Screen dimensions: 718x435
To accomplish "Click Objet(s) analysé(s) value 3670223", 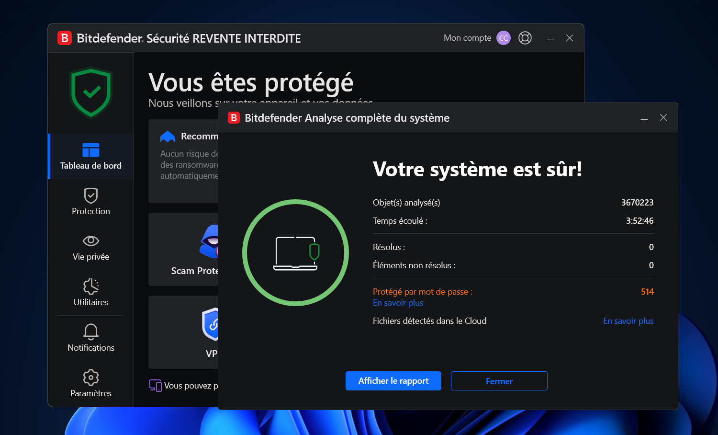I will click(637, 203).
